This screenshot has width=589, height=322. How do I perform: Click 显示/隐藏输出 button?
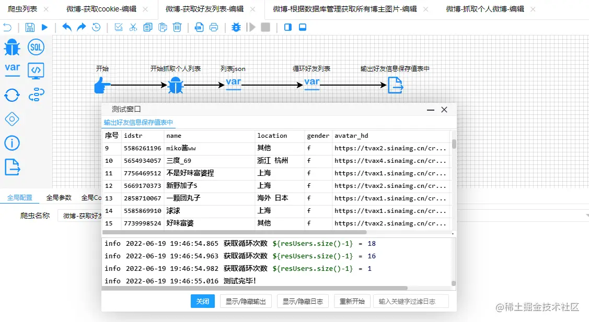tap(246, 301)
